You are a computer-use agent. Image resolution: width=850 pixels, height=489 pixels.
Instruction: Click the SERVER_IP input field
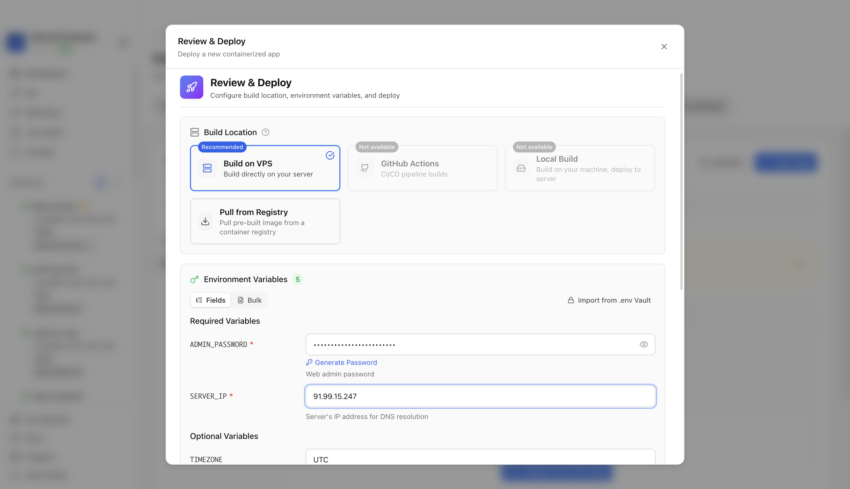click(x=480, y=396)
